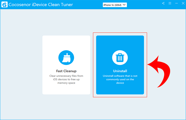Click the share icon in title bar
Image resolution: width=186 pixels, height=120 pixels.
click(163, 3)
